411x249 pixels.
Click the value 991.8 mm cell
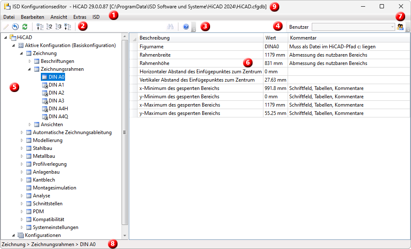coord(276,88)
